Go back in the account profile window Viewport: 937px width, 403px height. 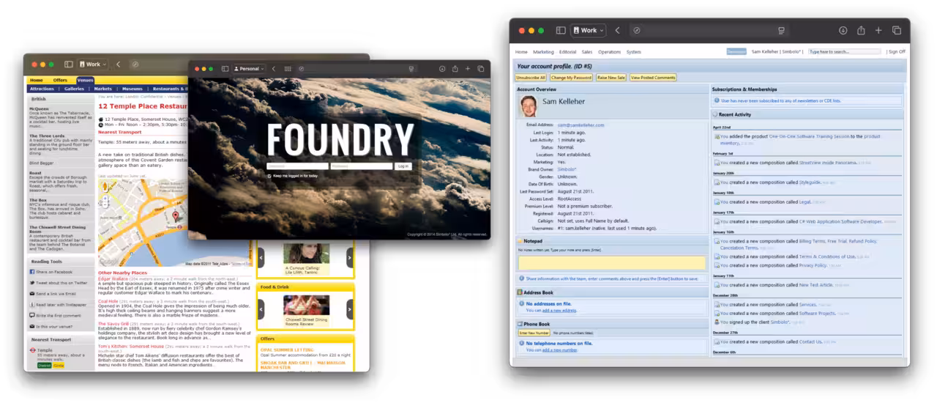(x=617, y=30)
